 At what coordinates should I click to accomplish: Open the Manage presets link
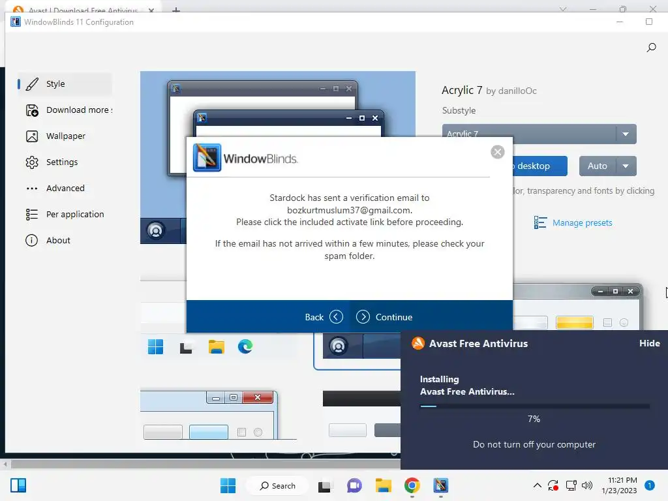pyautogui.click(x=582, y=223)
